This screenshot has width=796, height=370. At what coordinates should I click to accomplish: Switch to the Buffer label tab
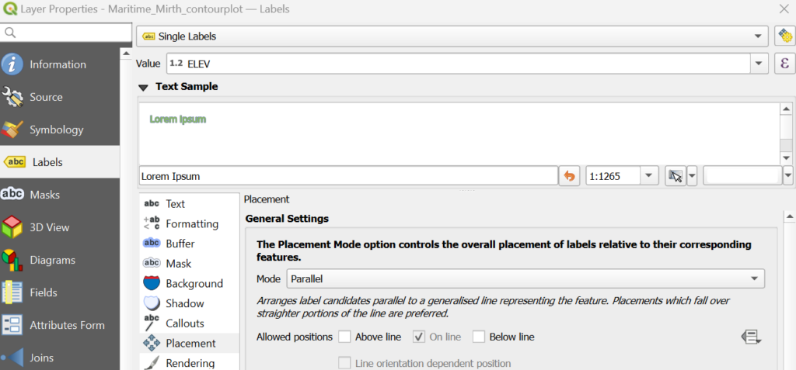[180, 244]
